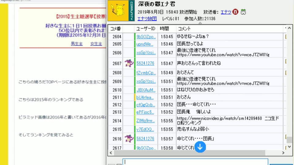Open user ID xoSpYzsj in row 2606
The width and height of the screenshot is (294, 165).
coord(146,53)
